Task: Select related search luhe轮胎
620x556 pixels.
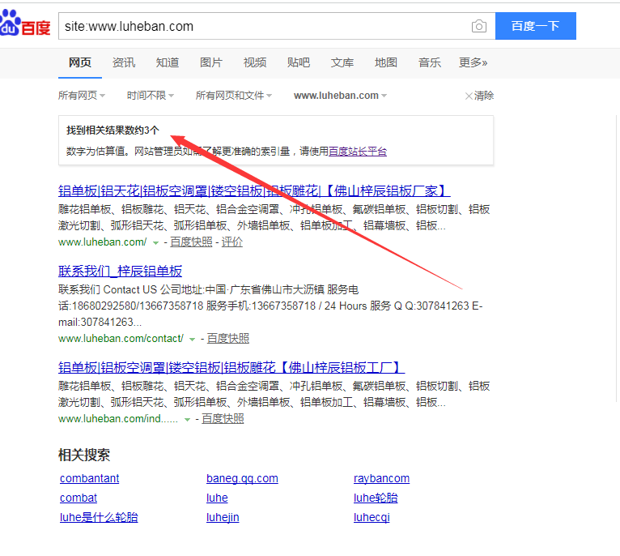Action: point(376,498)
